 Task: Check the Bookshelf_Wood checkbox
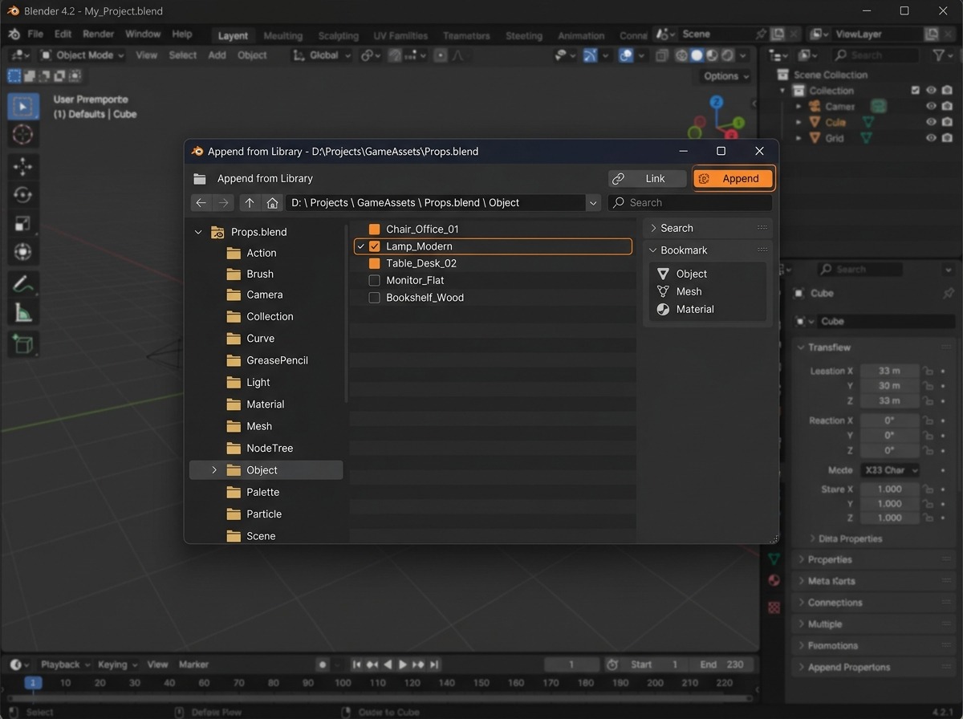374,298
